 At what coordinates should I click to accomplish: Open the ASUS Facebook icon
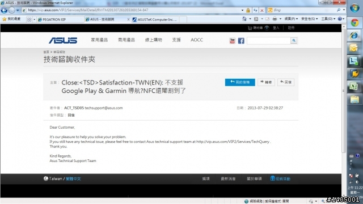241,41
